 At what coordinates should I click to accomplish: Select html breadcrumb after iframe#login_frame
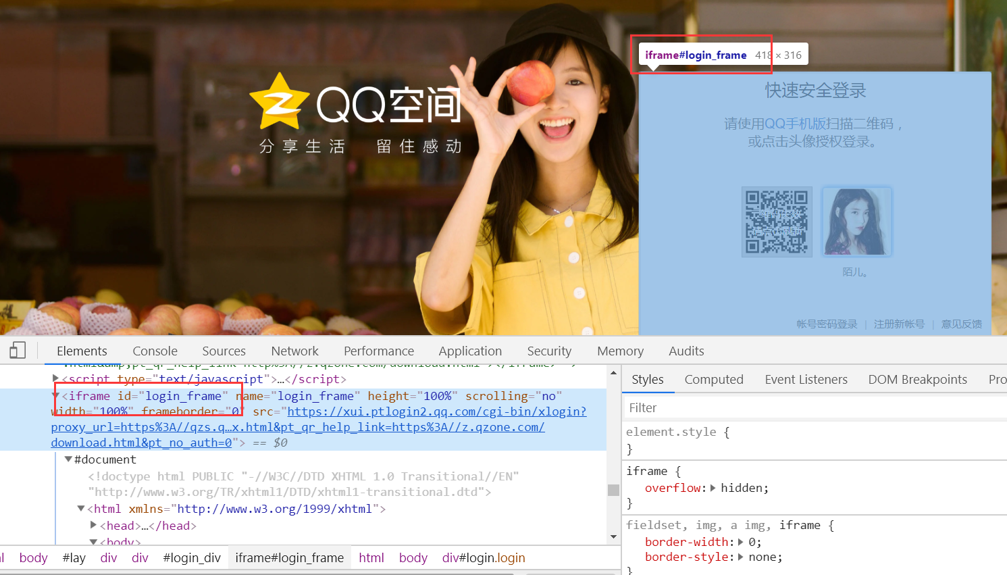[x=371, y=558]
